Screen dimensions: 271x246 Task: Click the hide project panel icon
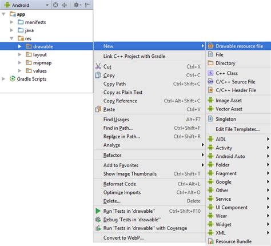(x=87, y=5)
